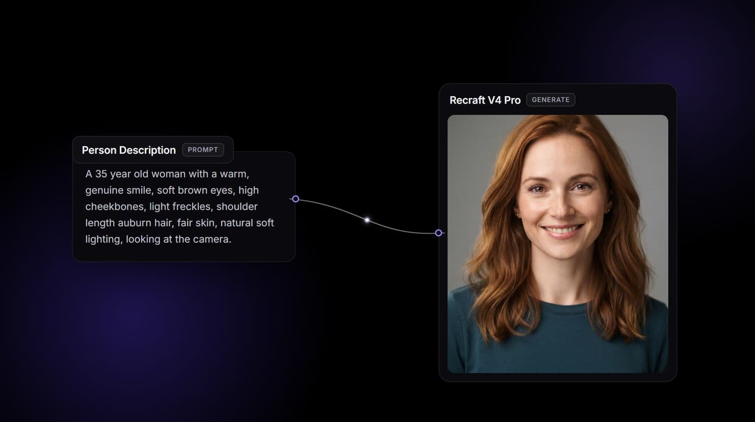The height and width of the screenshot is (422, 755).
Task: Click the output connector on the prompt node
Action: (x=295, y=199)
